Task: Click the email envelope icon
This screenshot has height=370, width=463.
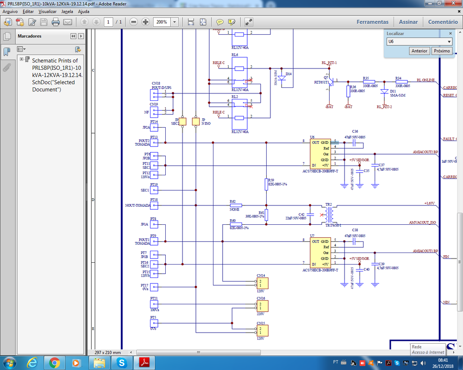Action: click(x=68, y=22)
